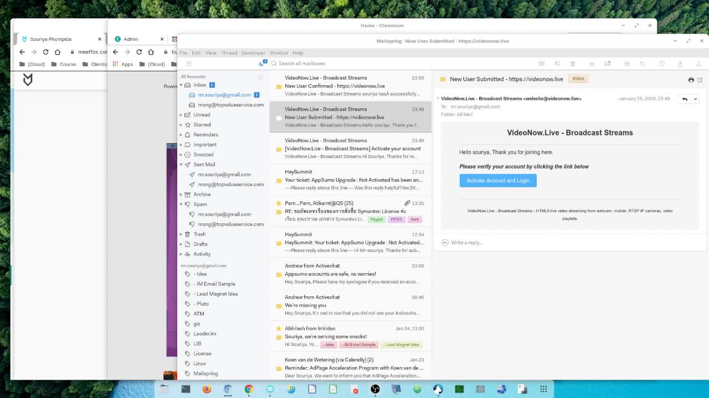
Task: Open the HeySummit AppSumo Upgrade email at 17:13
Action: [x=351, y=180]
